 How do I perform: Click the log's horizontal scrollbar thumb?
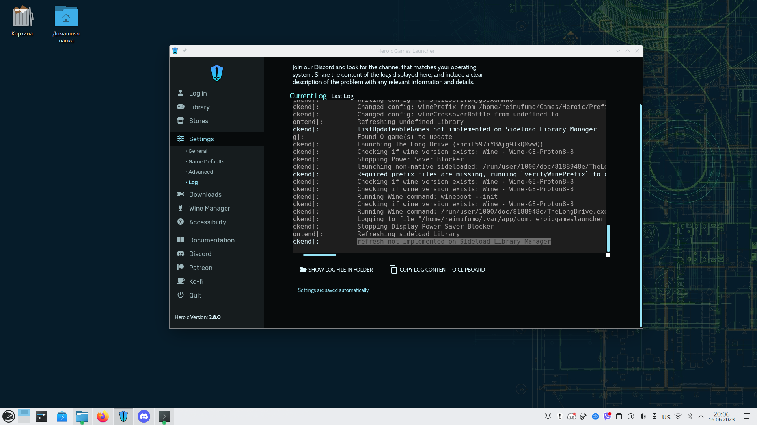click(319, 255)
